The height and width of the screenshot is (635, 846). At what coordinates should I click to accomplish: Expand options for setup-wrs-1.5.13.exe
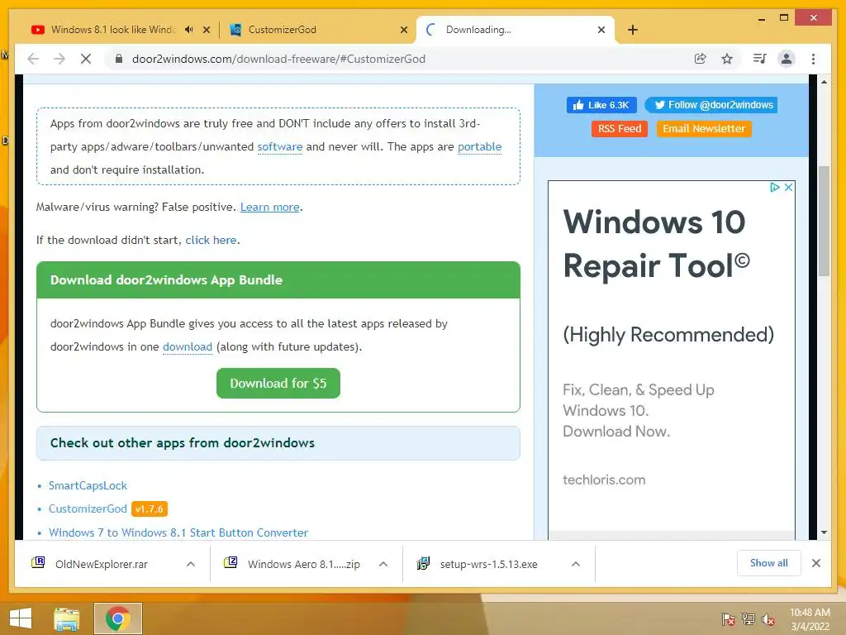click(x=576, y=564)
